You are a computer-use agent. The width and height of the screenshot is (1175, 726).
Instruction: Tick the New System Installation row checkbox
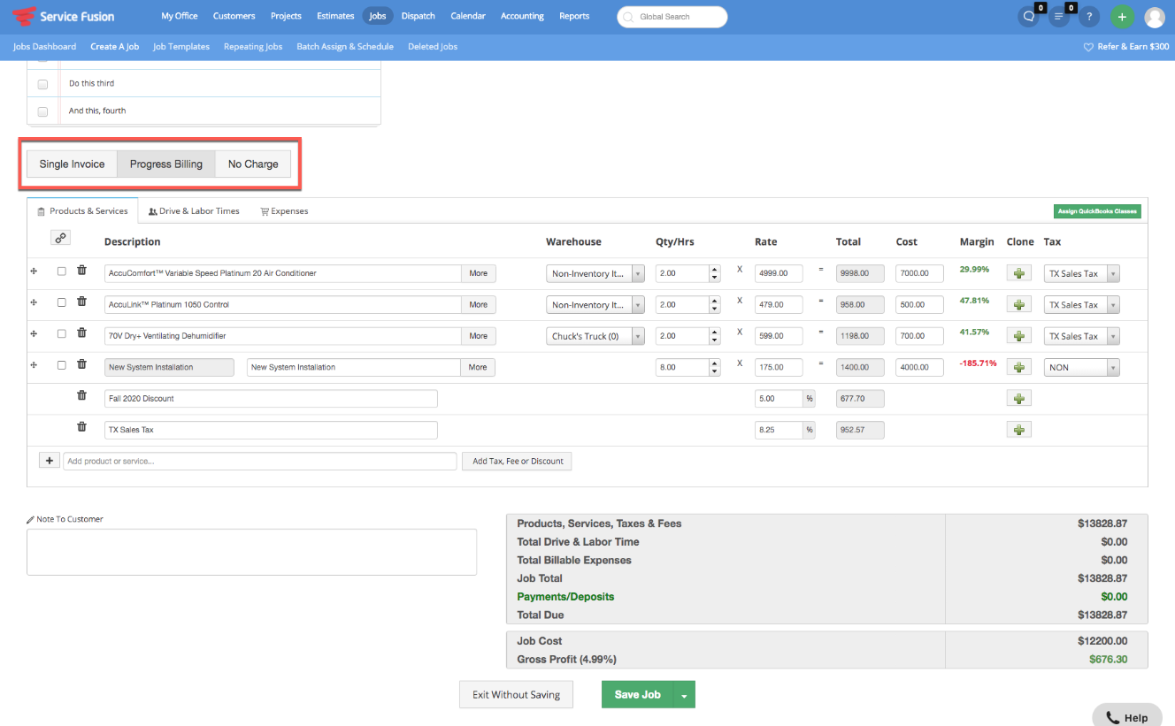(61, 364)
